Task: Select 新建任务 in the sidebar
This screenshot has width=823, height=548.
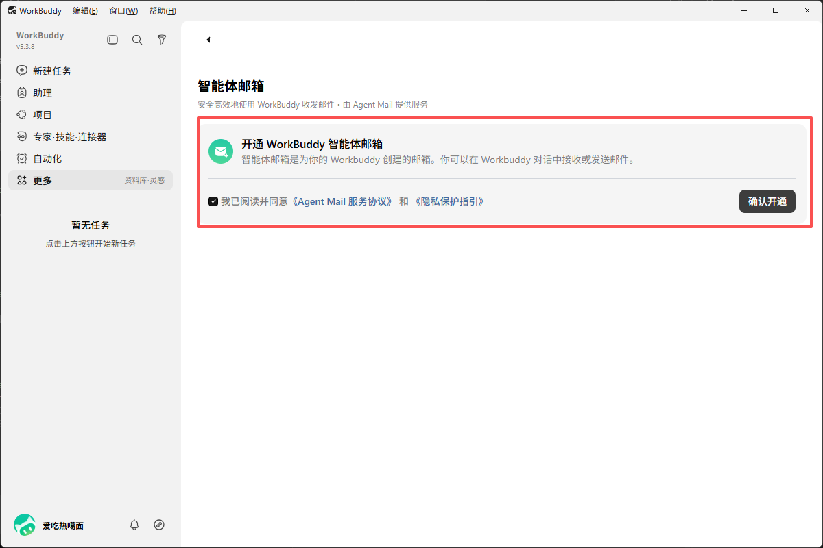Action: pyautogui.click(x=91, y=71)
